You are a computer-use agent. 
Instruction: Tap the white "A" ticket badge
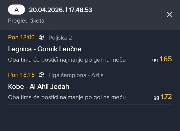tap(16, 10)
